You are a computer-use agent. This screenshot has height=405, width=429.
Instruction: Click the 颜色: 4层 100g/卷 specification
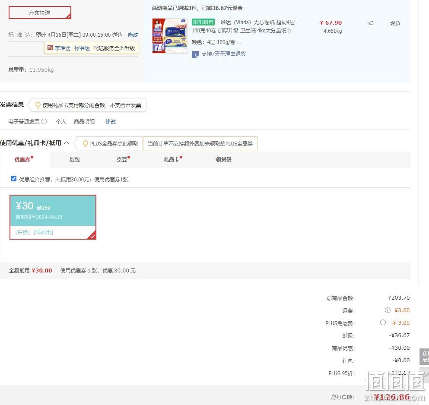(216, 42)
